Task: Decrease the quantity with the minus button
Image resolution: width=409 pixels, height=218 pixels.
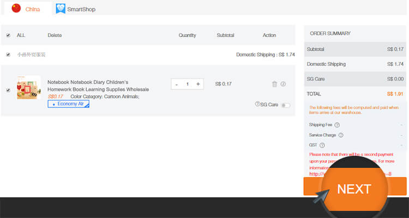Action: 177,84
